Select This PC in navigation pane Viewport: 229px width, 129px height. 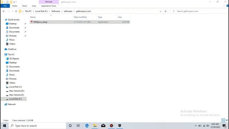(x=11, y=54)
